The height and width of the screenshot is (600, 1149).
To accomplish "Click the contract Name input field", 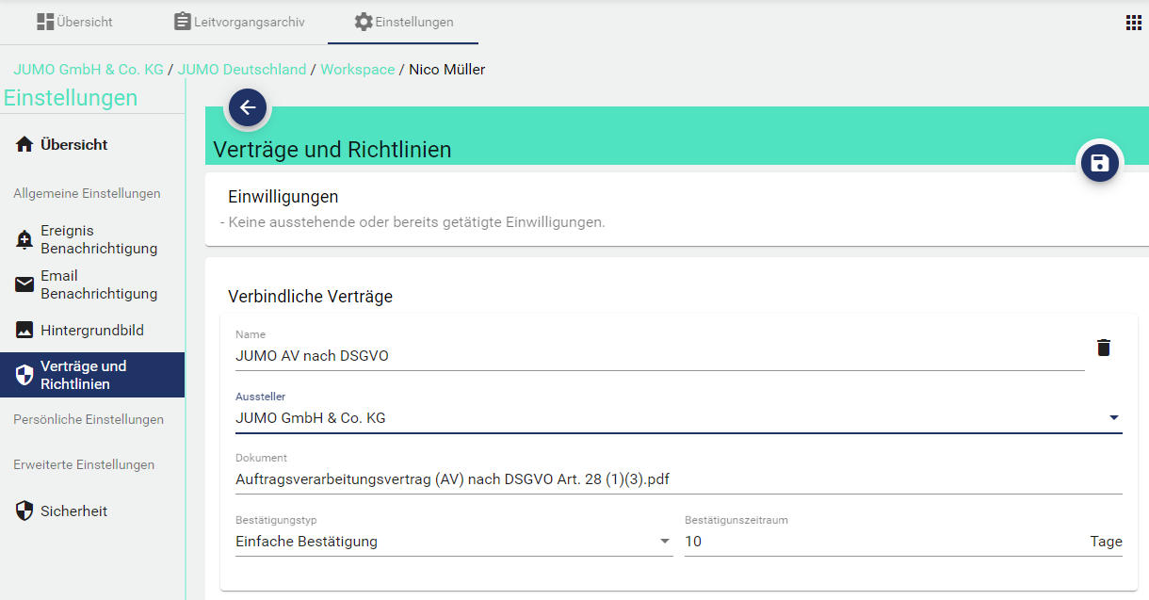I will point(659,356).
